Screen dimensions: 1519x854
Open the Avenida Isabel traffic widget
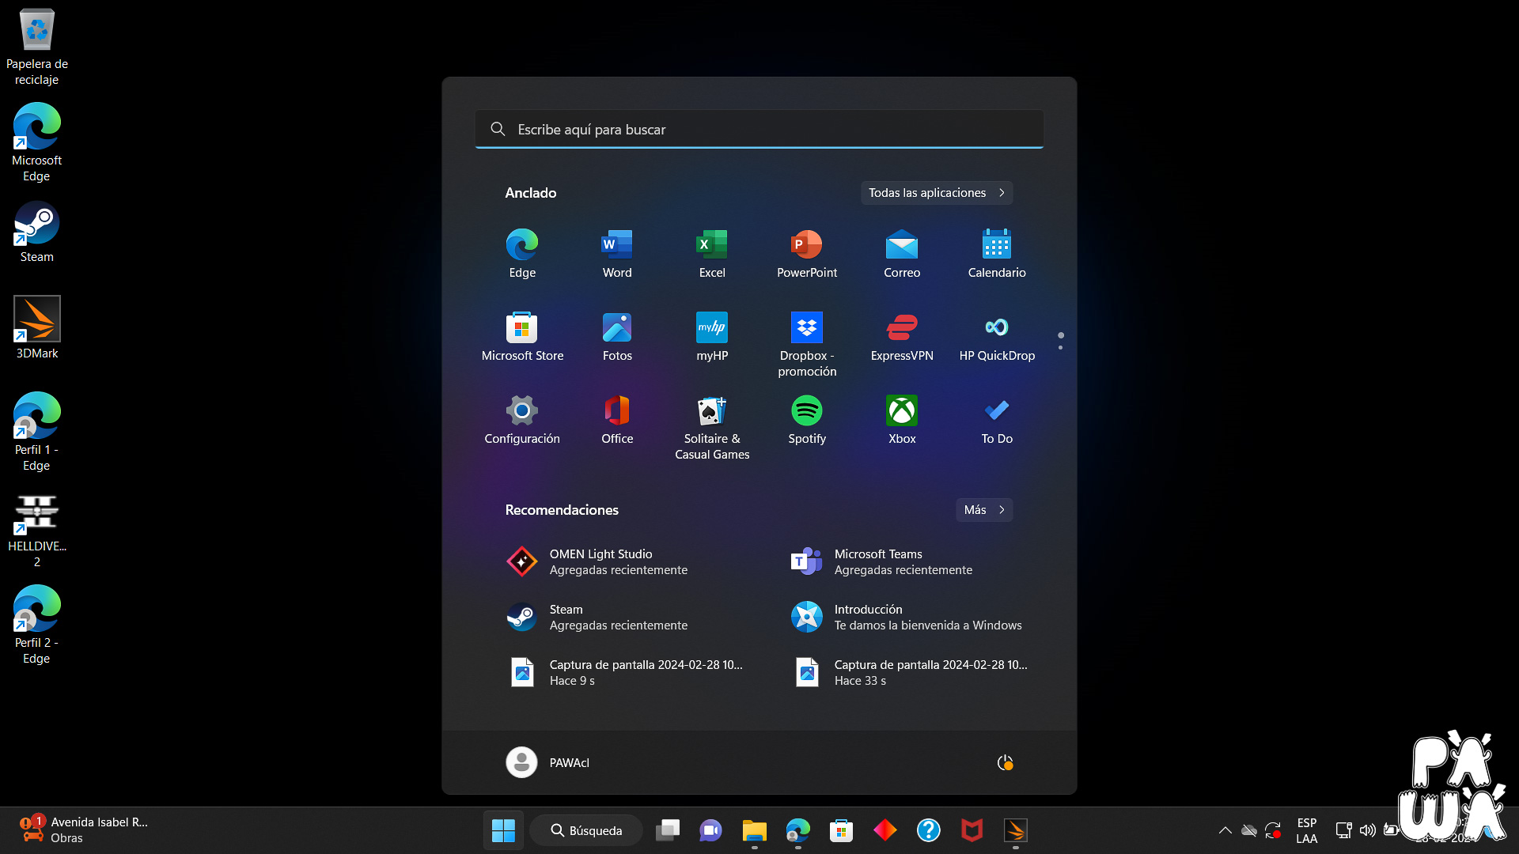pyautogui.click(x=84, y=830)
